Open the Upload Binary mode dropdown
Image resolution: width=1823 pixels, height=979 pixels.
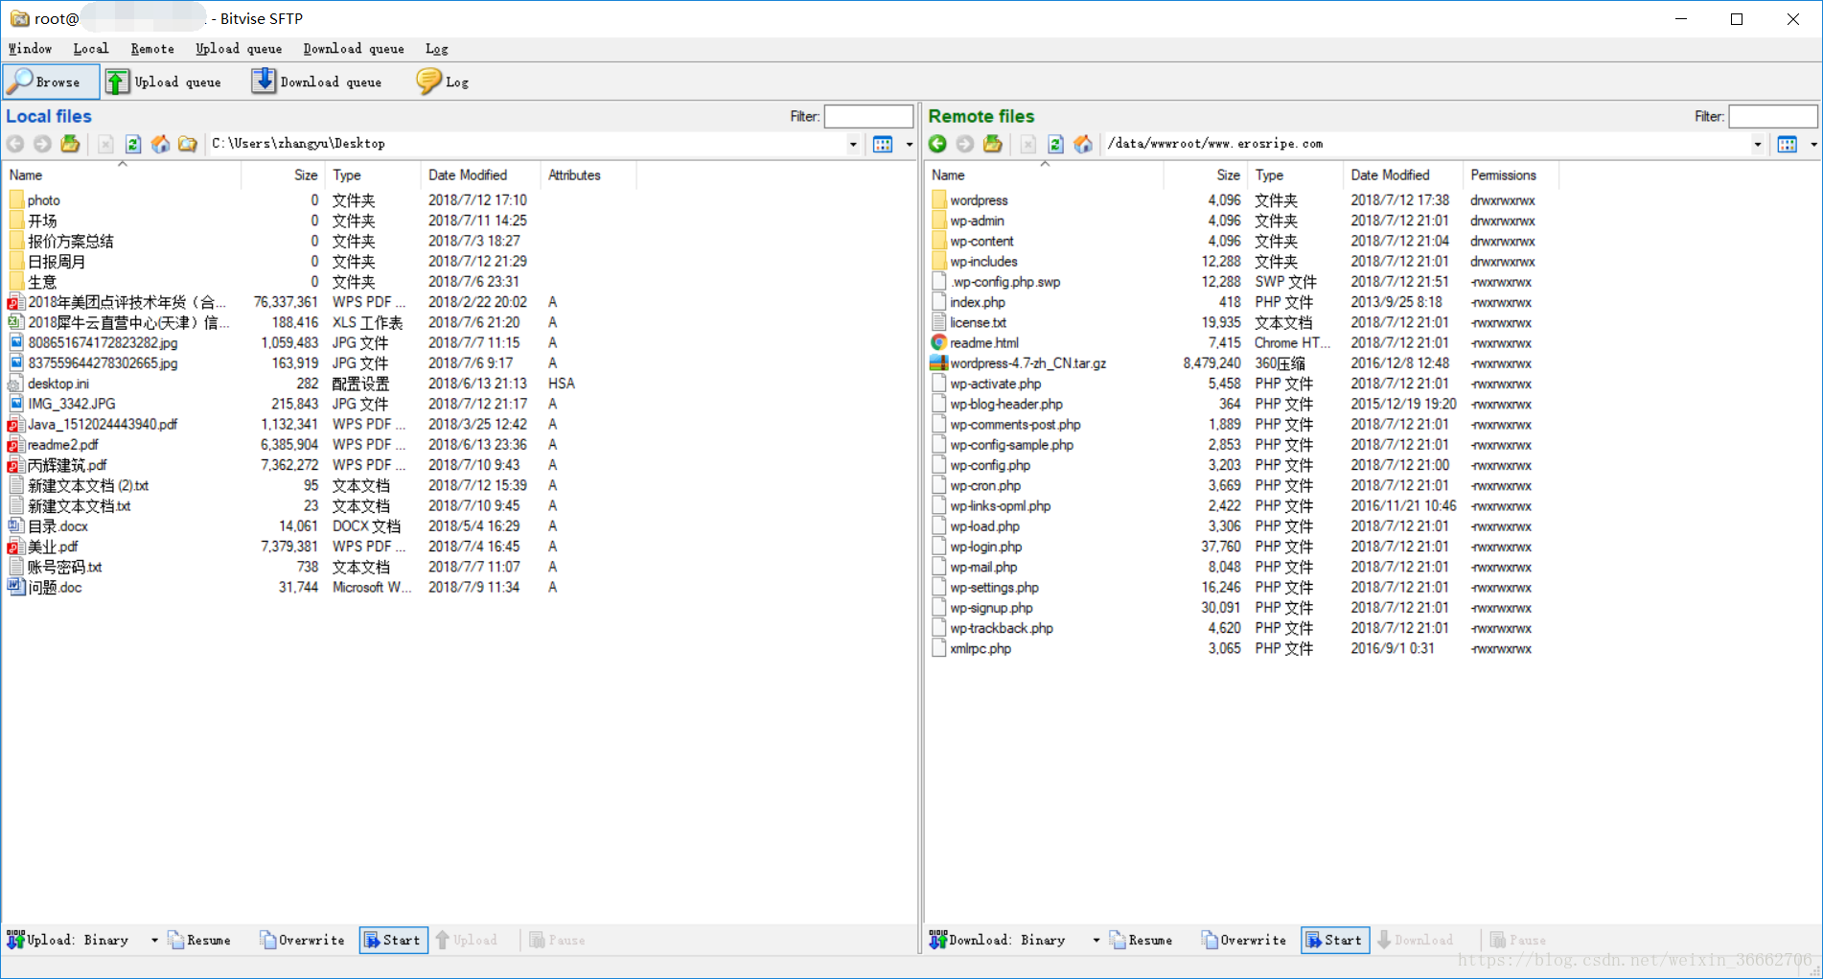pos(154,941)
